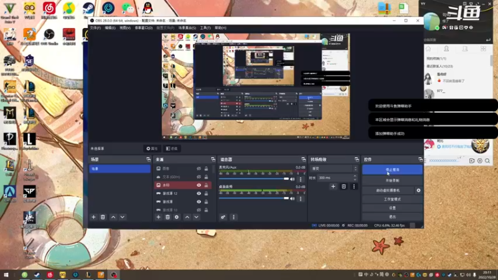Hide the highlighted red source via its eye icon

(199, 185)
